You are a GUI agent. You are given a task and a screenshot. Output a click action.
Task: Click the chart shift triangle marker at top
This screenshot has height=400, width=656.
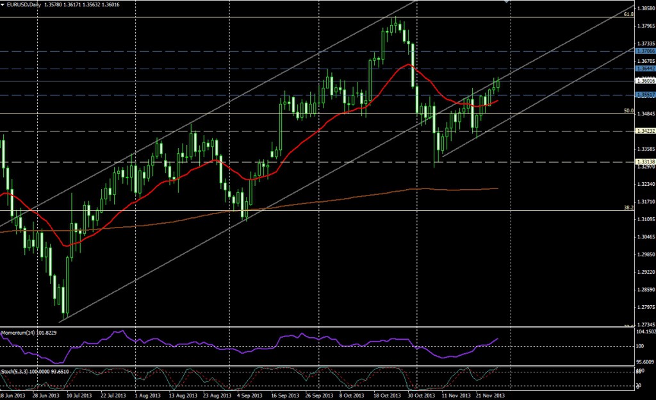click(507, 2)
